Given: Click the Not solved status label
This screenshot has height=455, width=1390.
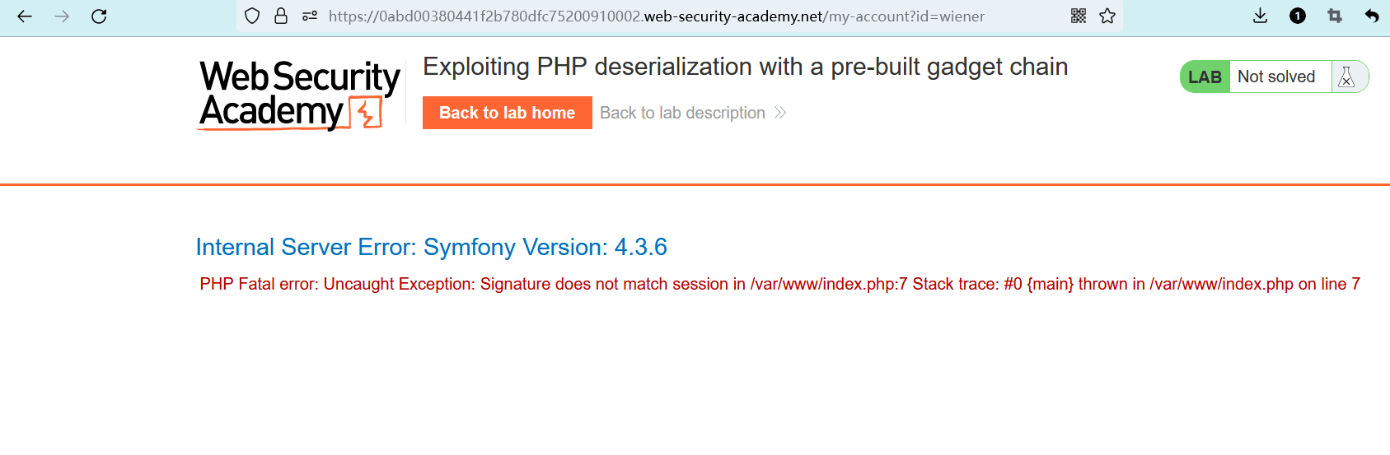Looking at the screenshot, I should pos(1276,77).
